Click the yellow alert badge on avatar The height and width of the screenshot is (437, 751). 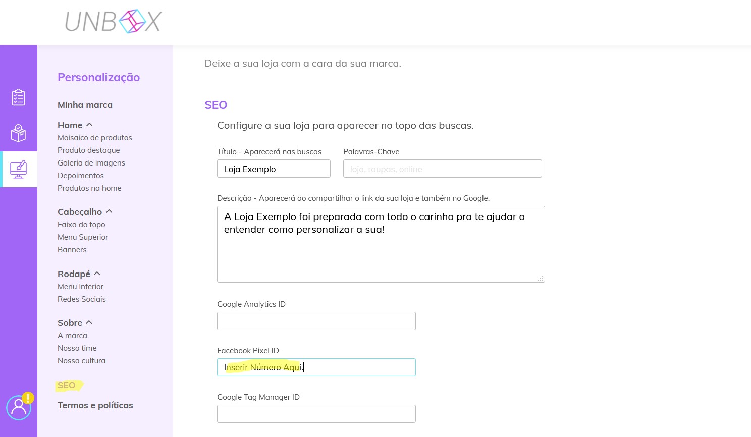[x=28, y=398]
